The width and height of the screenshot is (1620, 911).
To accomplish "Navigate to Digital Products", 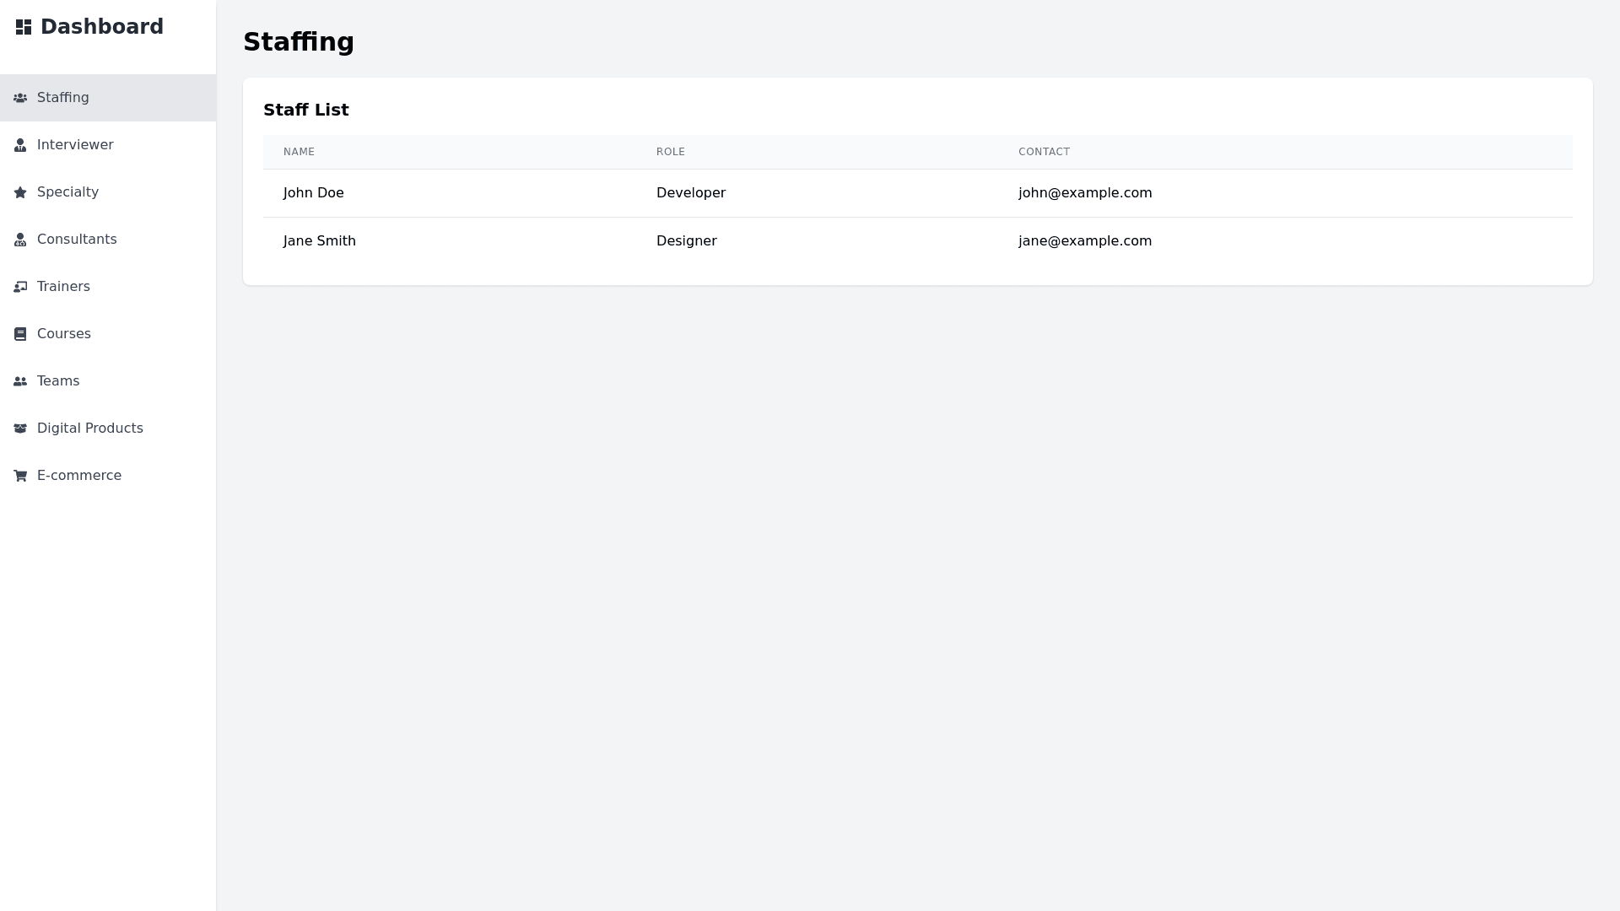I will coord(89,429).
